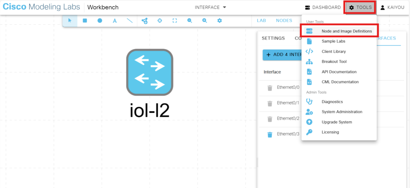Open the INTERFACE dropdown in header
Screen dimensions: 410x188
click(211, 7)
